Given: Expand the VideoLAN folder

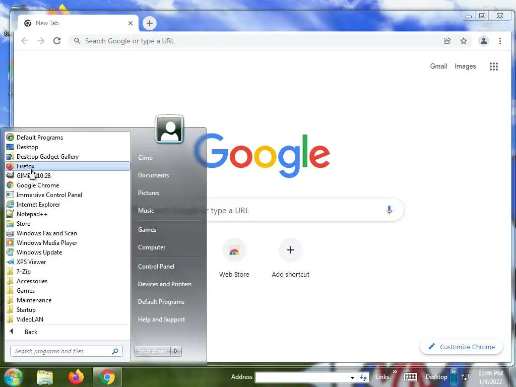Looking at the screenshot, I should 68,319.
